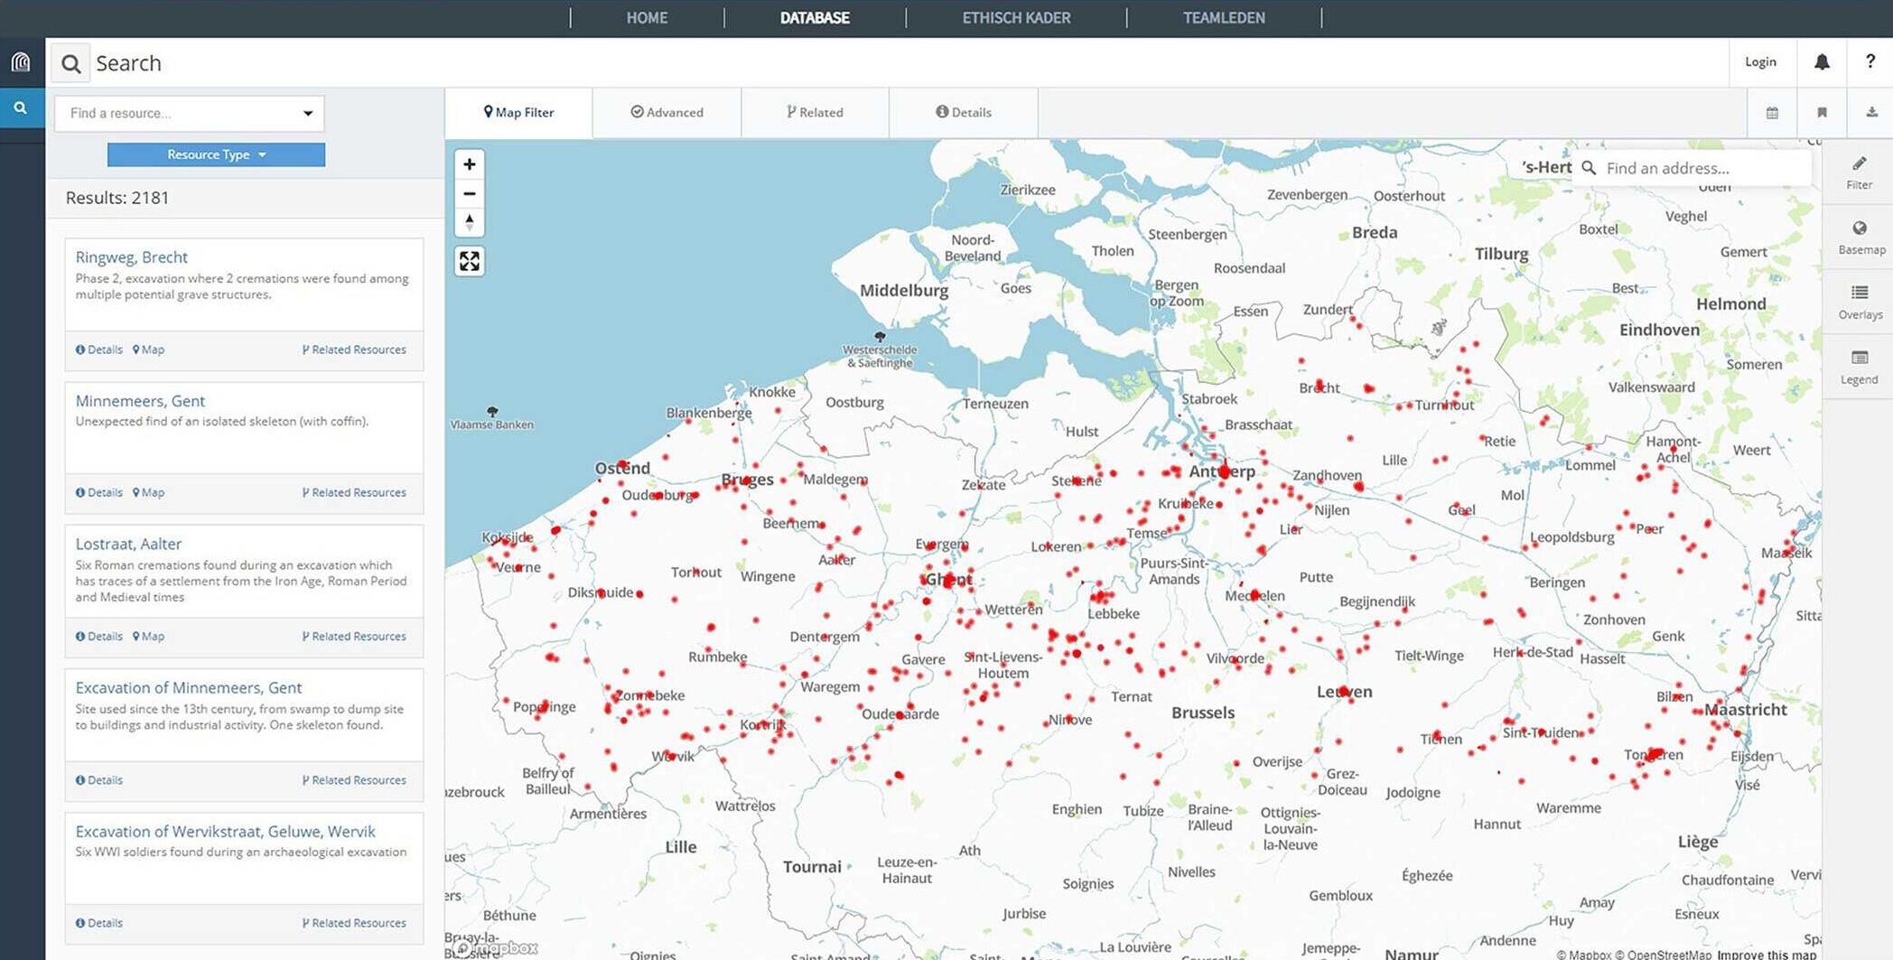Open Details for Lostraat, Aalter
The height and width of the screenshot is (960, 1893).
[99, 636]
